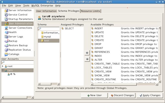Click the Available Privileges horizontal scrollbar thumb
This screenshot has height=103, width=165.
click(x=115, y=84)
